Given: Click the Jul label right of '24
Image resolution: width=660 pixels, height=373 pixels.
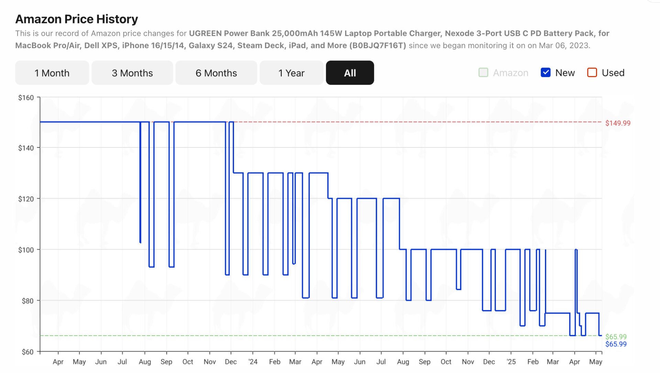Looking at the screenshot, I should coord(381,362).
